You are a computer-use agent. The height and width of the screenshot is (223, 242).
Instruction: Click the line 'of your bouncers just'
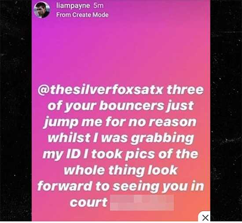pos(121,106)
